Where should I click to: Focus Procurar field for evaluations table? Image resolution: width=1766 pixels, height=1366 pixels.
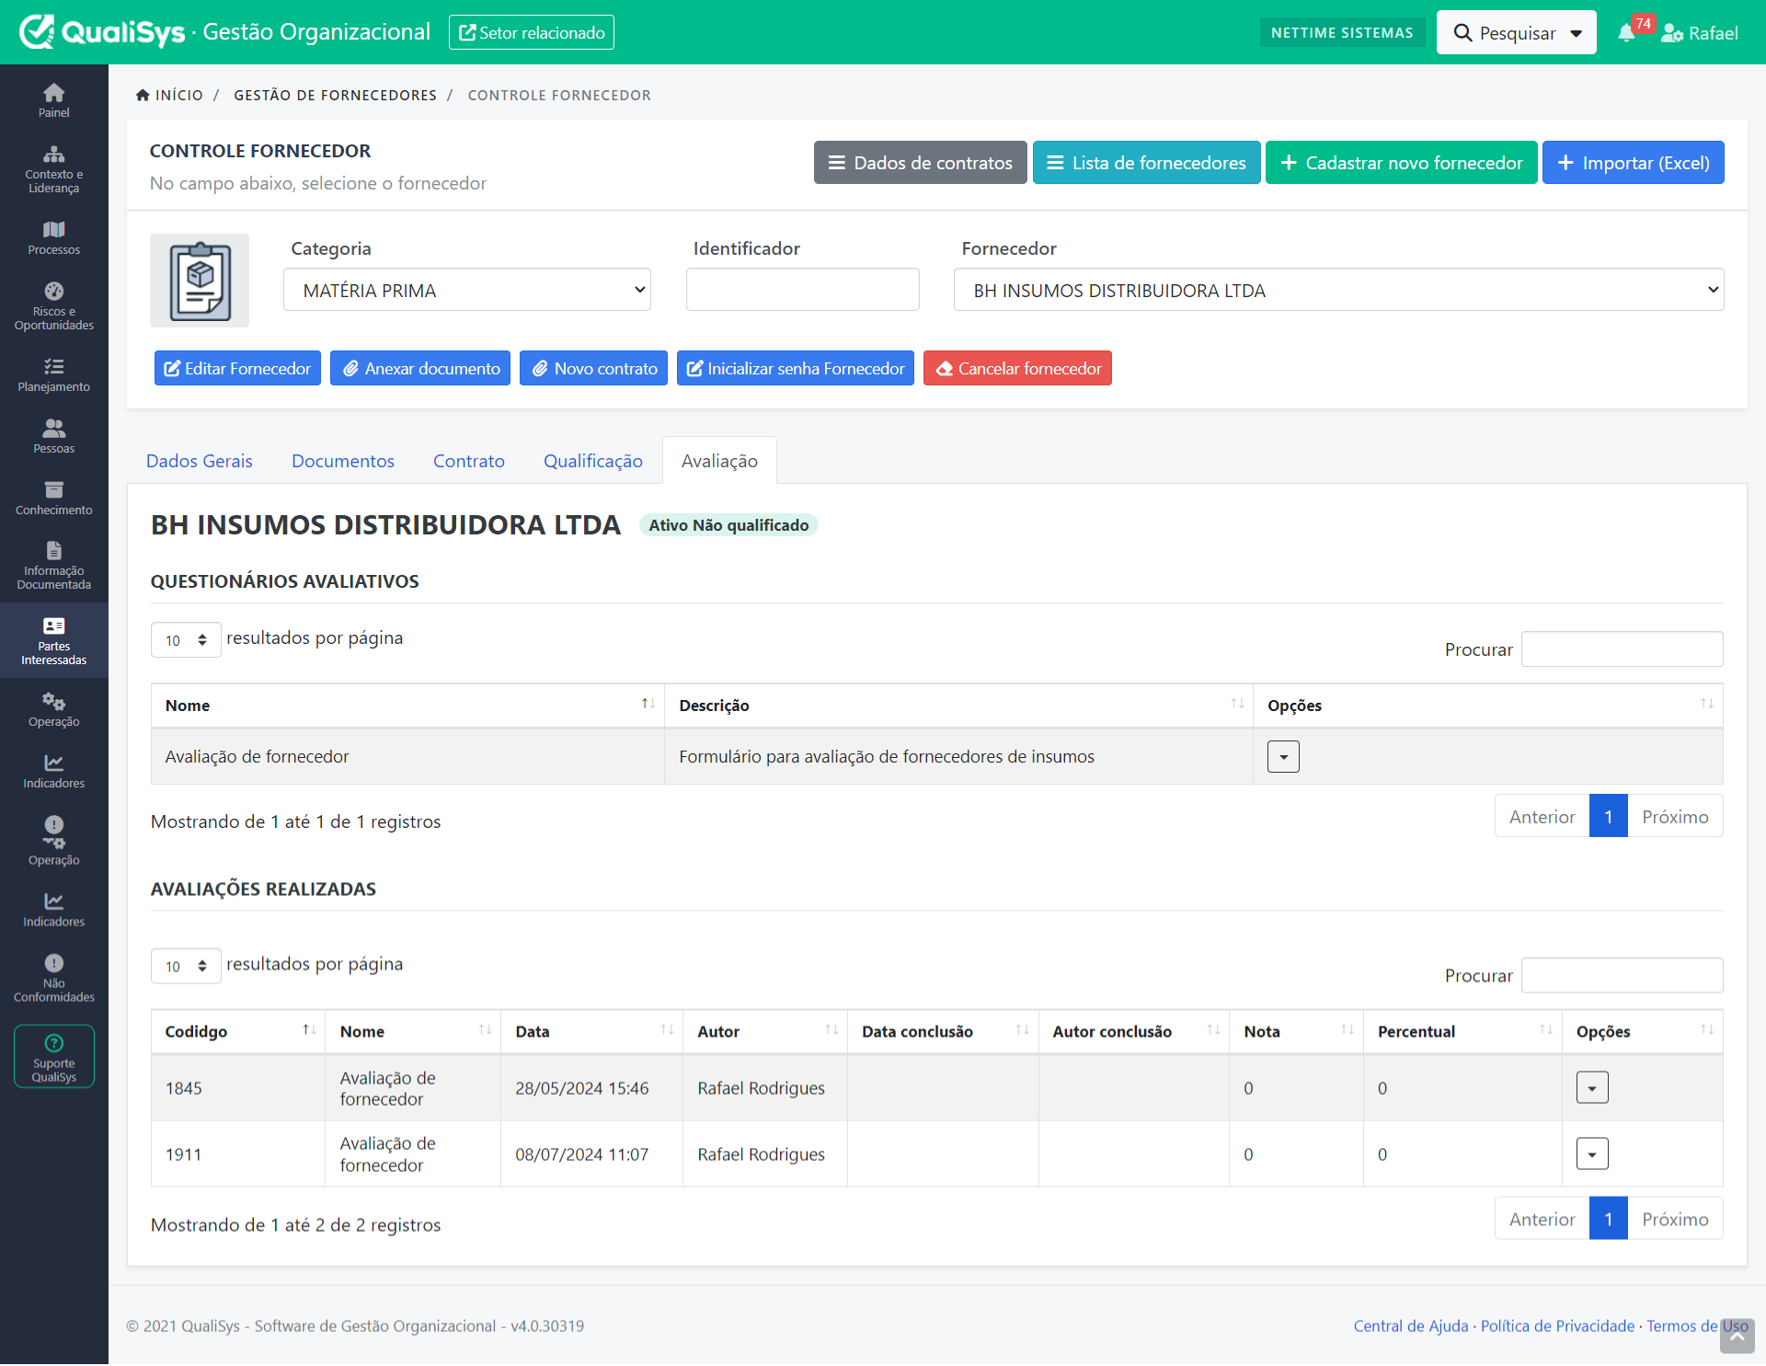tap(1623, 975)
